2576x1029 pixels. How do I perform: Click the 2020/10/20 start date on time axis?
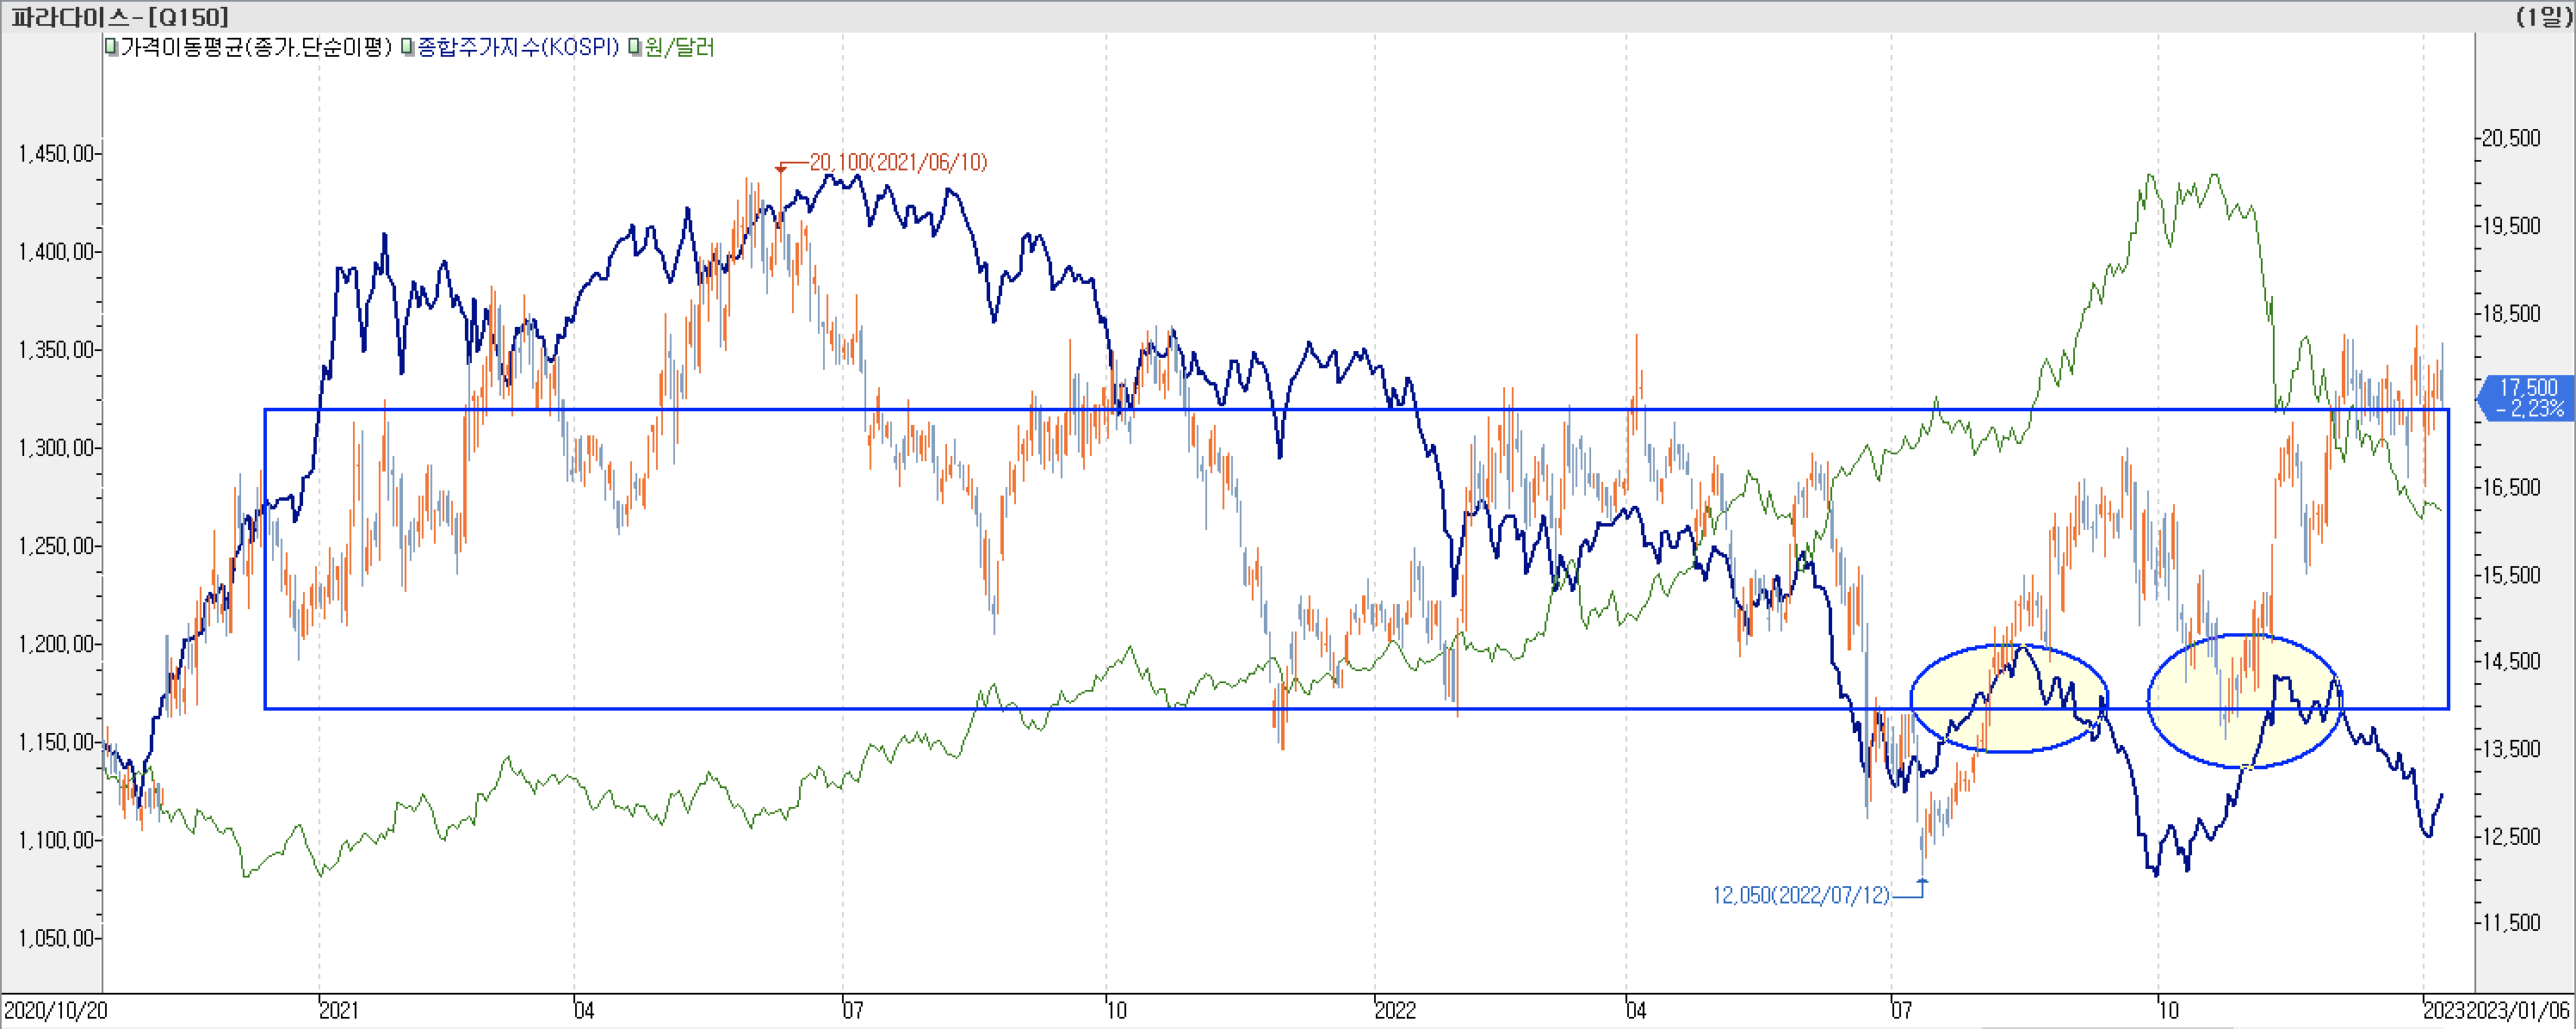[x=56, y=1010]
